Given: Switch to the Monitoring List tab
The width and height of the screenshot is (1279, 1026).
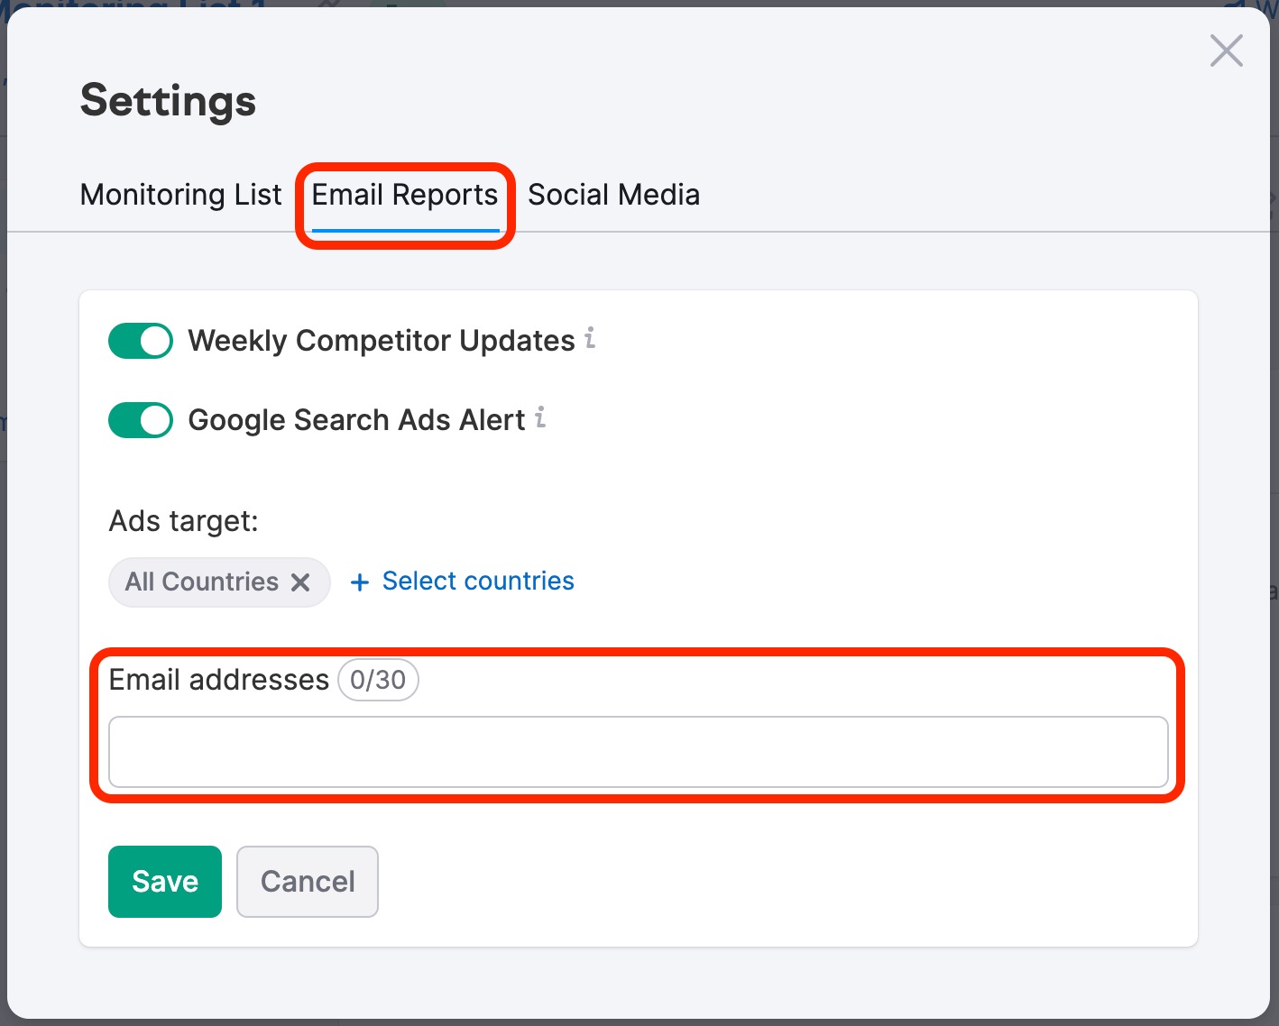Looking at the screenshot, I should [180, 195].
